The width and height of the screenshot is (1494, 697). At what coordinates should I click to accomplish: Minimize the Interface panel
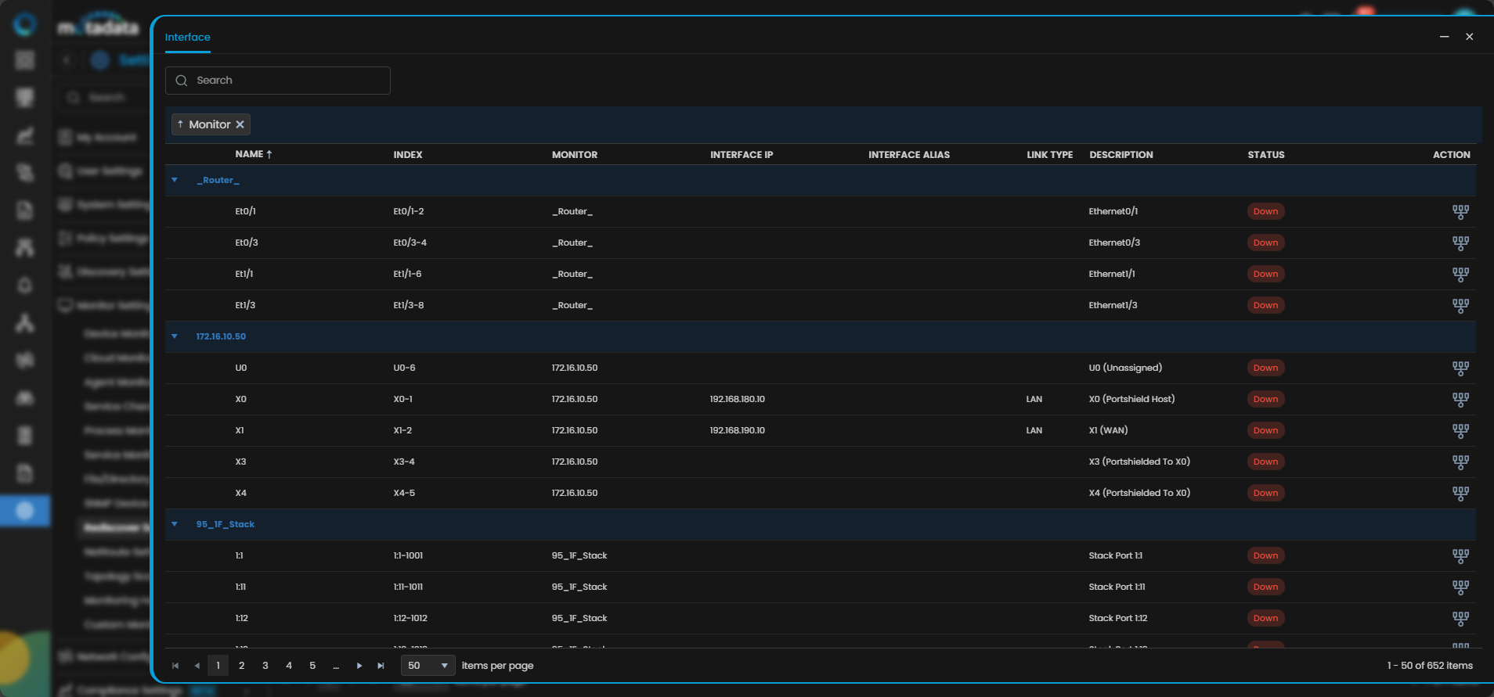tap(1444, 37)
